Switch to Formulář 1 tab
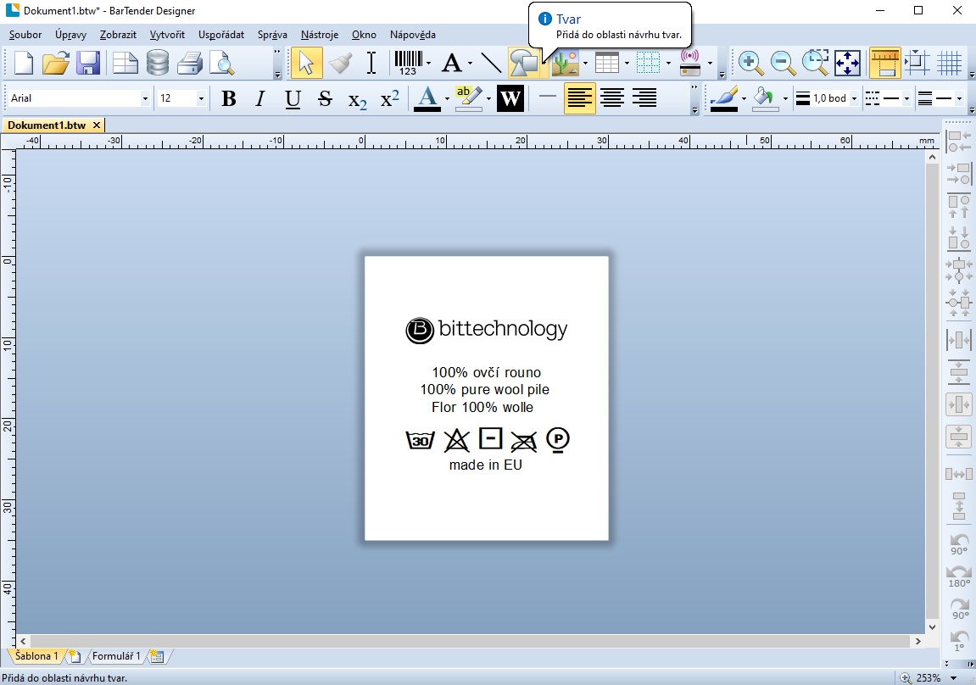The width and height of the screenshot is (976, 685). pos(116,656)
